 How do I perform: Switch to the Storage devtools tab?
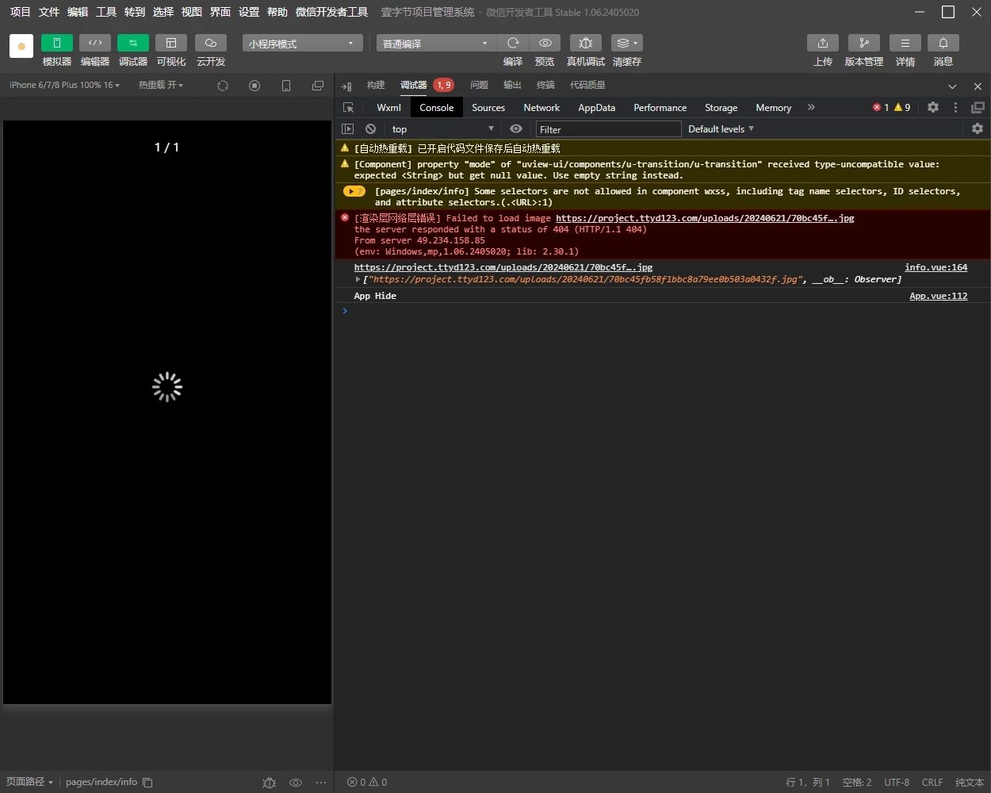click(x=721, y=108)
